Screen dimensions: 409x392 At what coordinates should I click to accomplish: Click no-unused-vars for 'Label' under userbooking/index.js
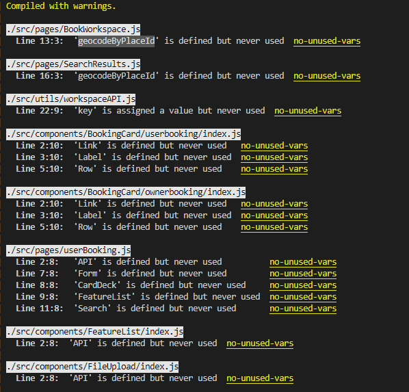point(274,157)
